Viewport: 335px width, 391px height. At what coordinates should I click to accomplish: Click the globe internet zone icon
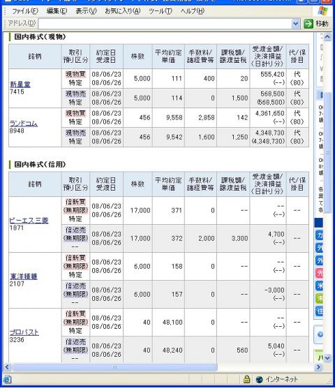point(259,380)
